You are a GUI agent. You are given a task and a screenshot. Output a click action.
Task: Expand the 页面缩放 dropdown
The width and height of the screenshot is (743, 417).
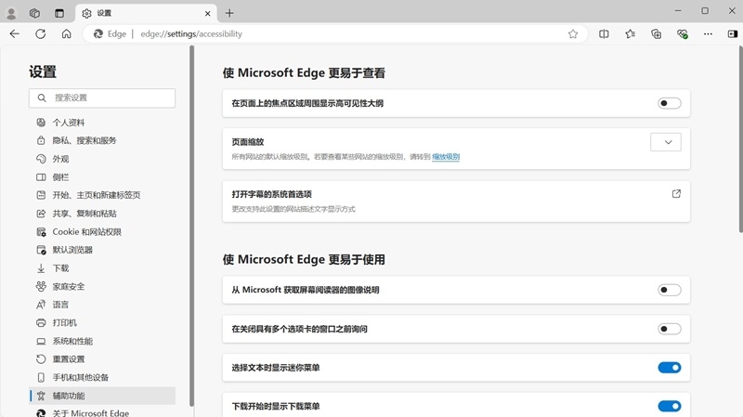pyautogui.click(x=666, y=142)
